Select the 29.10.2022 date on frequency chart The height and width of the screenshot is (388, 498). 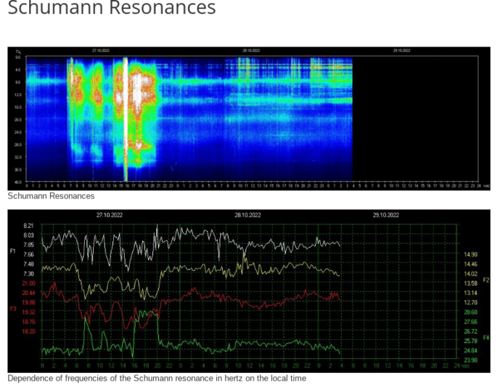385,216
